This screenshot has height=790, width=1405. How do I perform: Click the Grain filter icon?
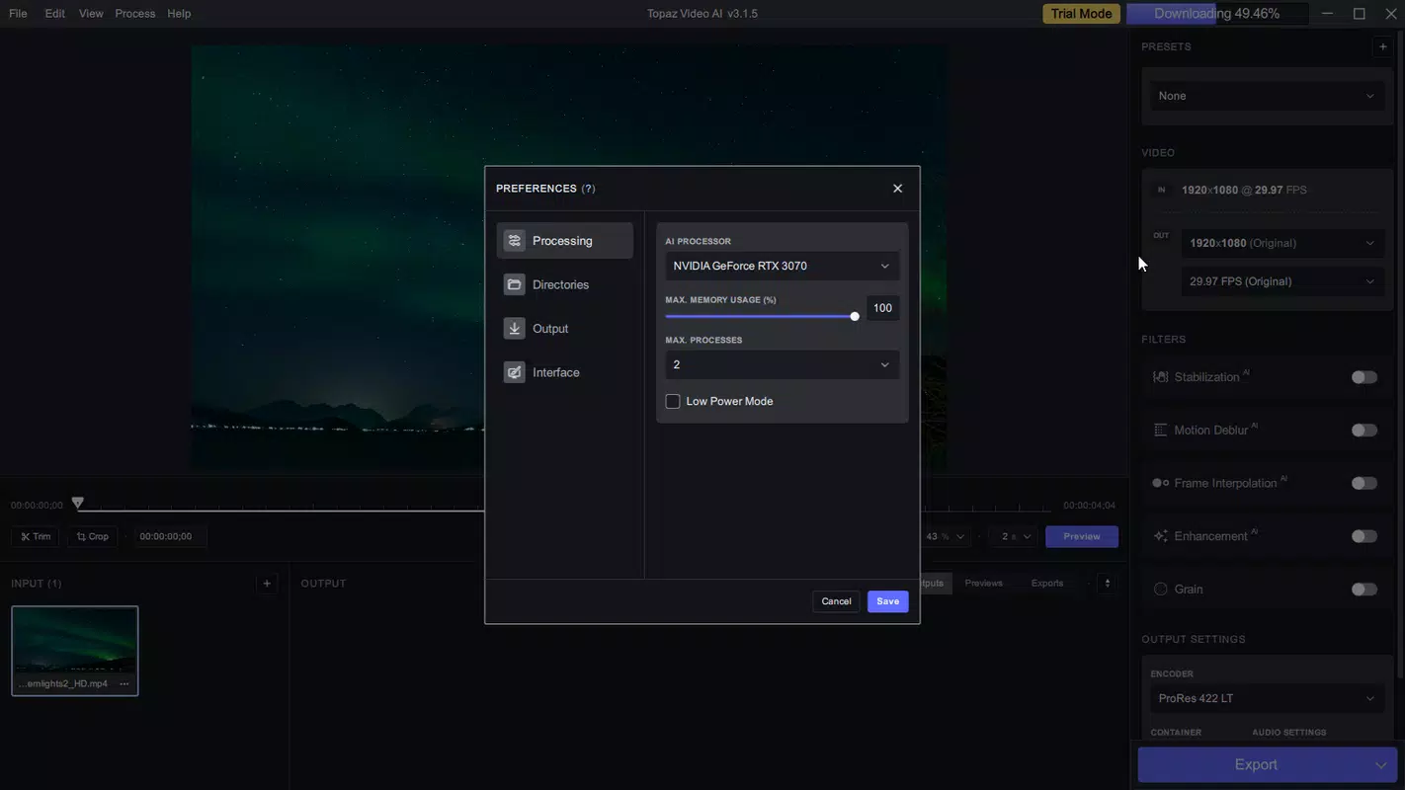(x=1160, y=589)
